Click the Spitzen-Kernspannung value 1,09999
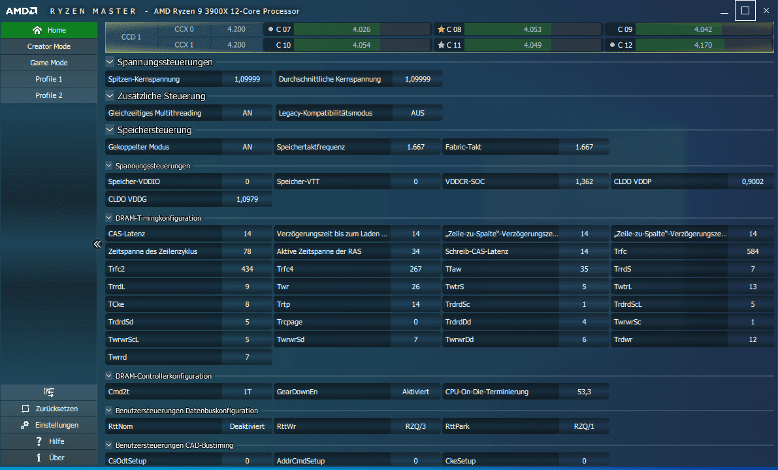 point(247,79)
